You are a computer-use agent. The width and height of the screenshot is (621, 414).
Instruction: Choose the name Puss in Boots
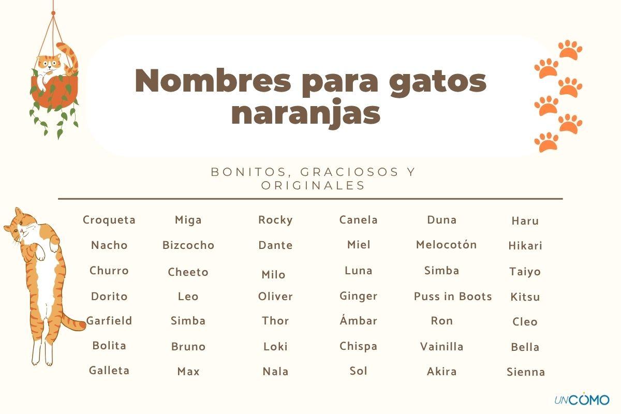click(453, 297)
